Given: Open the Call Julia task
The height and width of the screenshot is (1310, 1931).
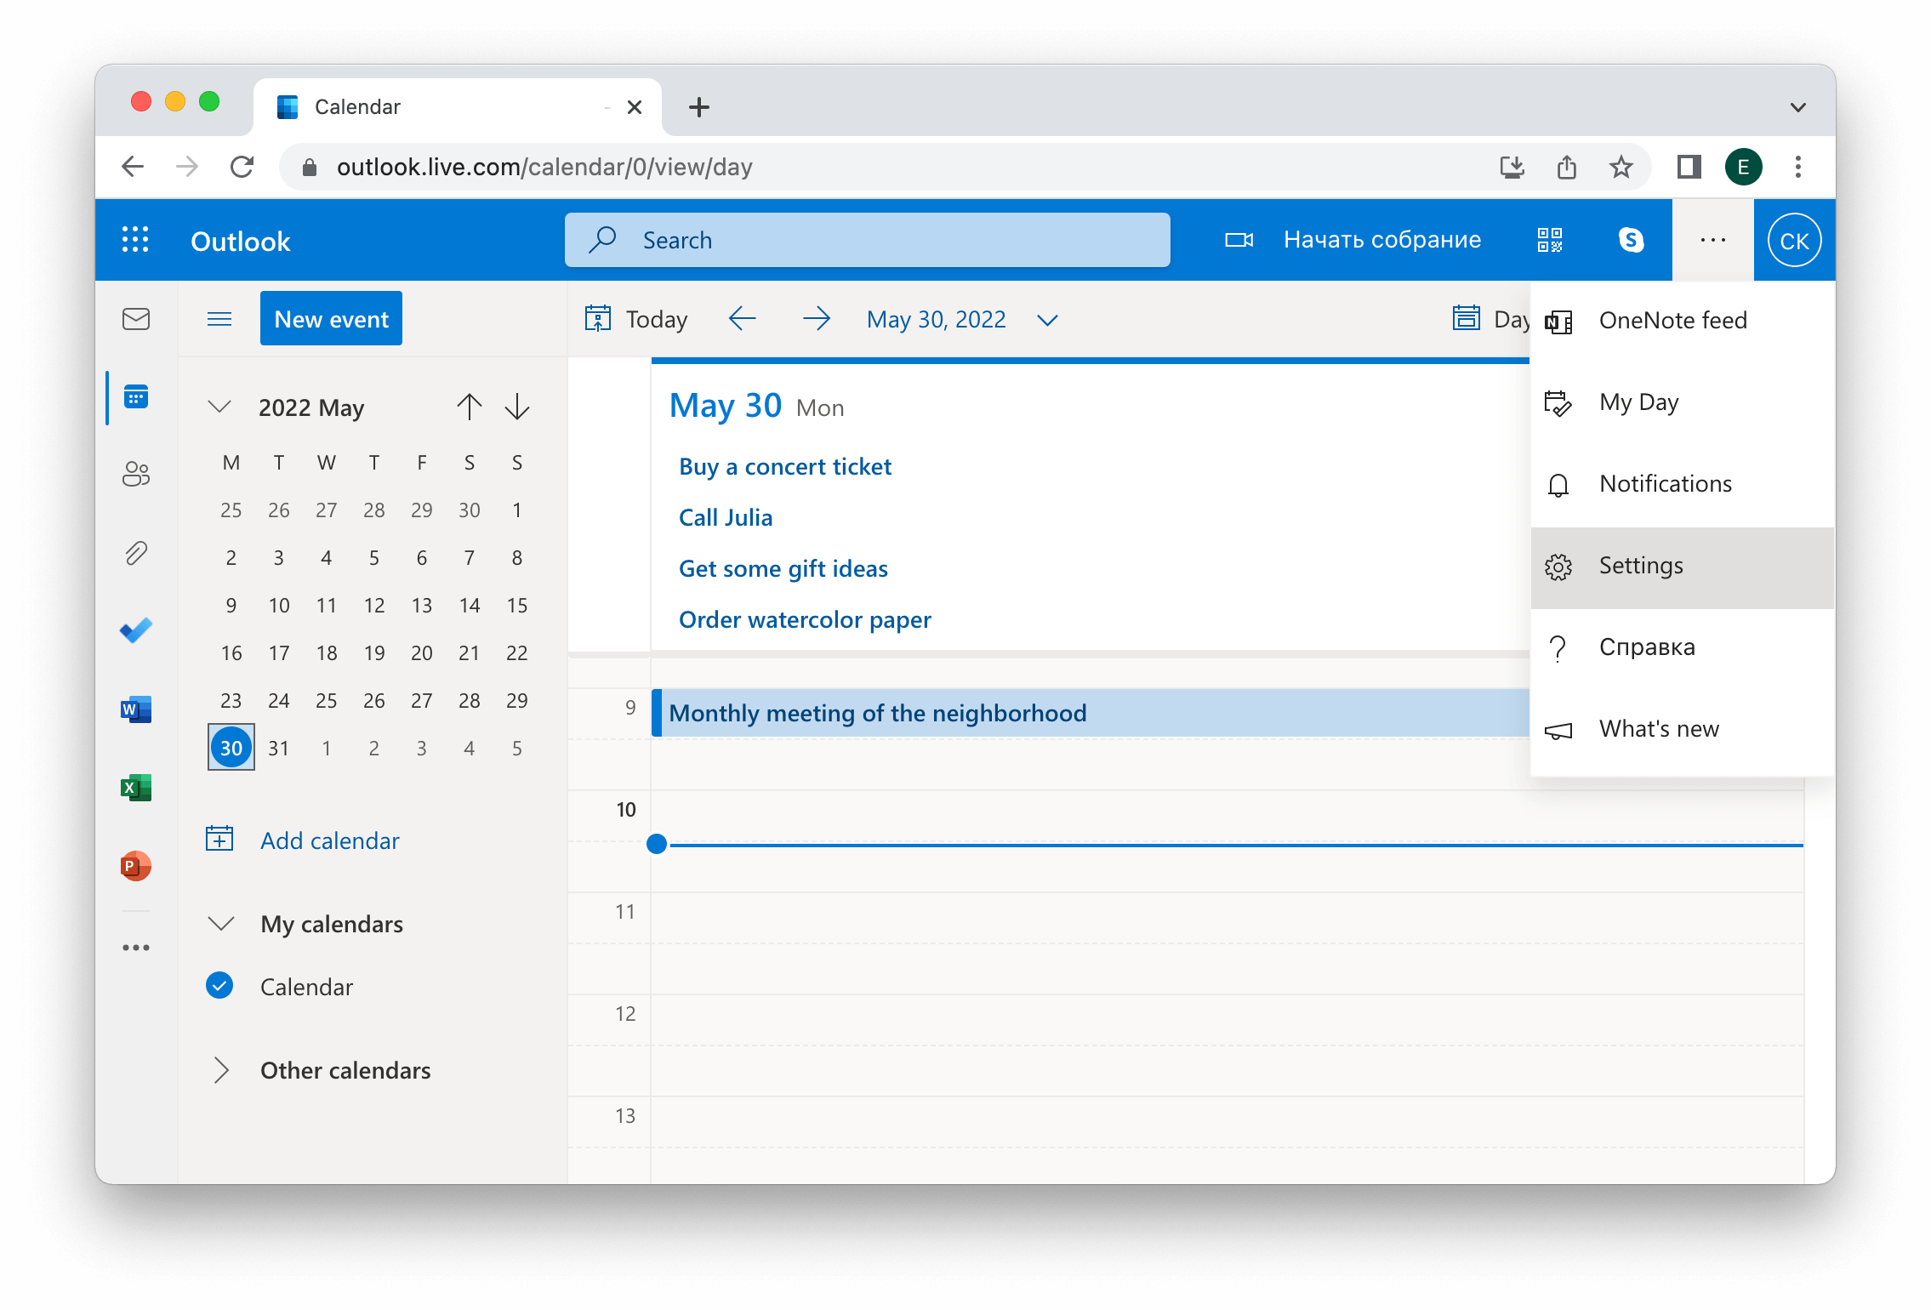Looking at the screenshot, I should (726, 517).
